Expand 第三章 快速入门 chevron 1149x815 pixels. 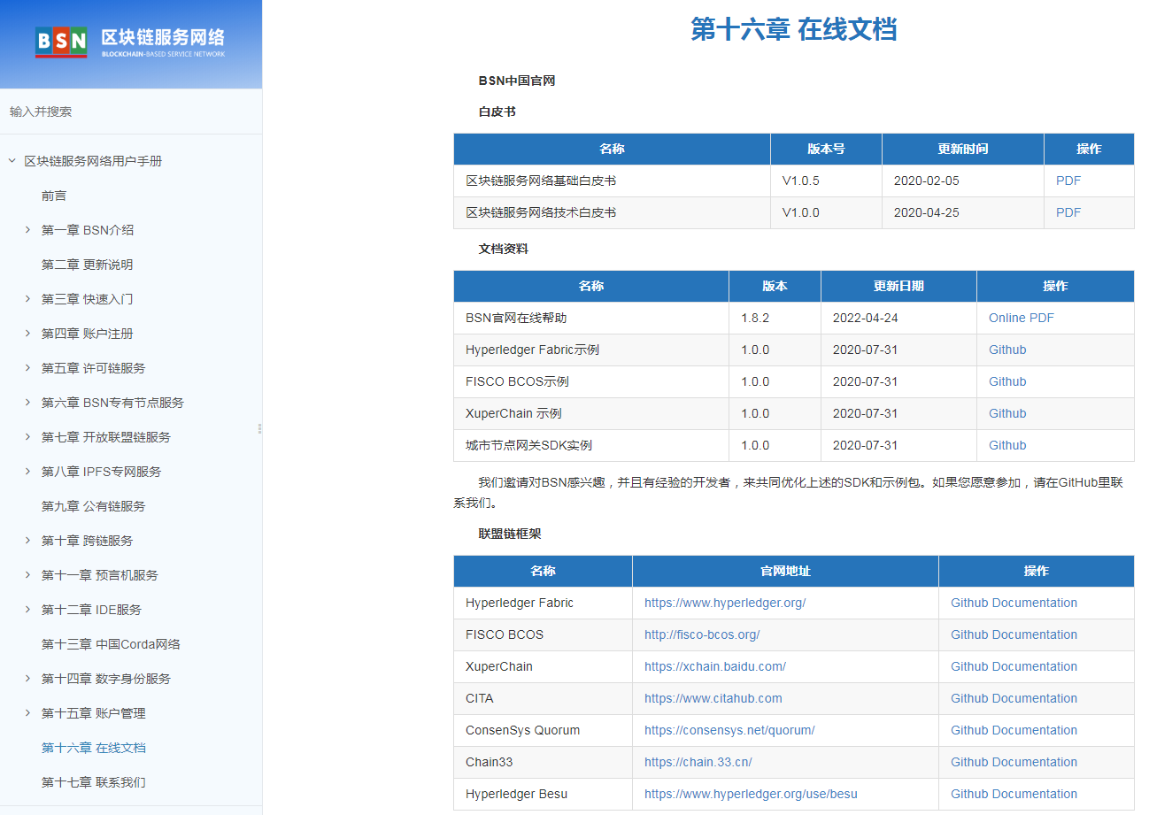click(28, 299)
